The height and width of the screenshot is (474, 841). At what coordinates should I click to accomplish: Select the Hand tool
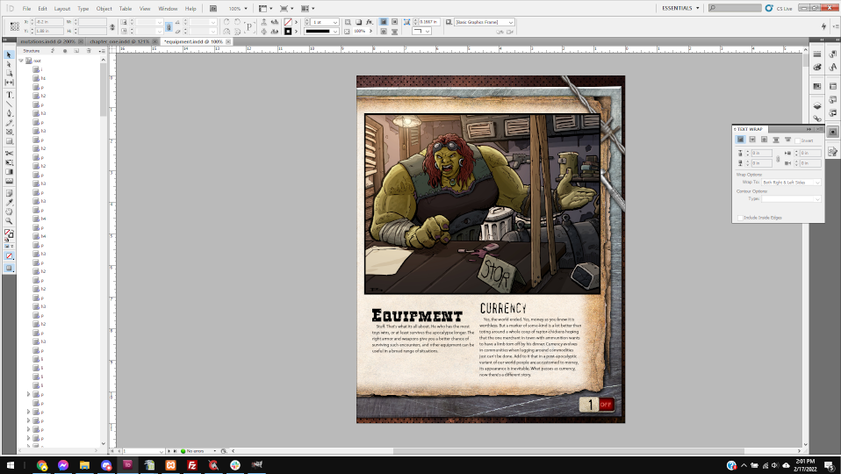[x=10, y=212]
